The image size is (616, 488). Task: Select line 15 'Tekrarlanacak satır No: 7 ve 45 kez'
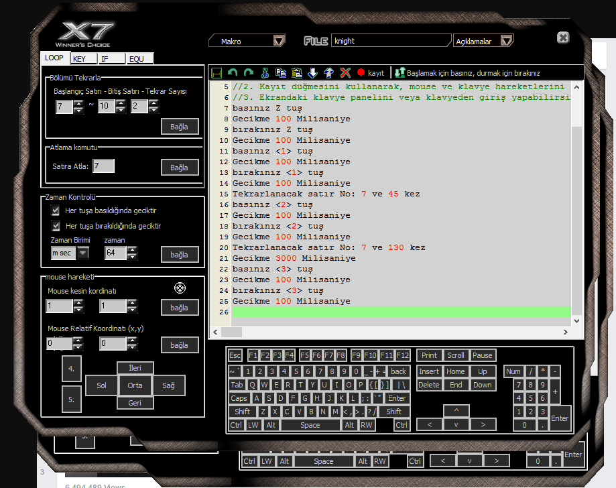pyautogui.click(x=326, y=194)
